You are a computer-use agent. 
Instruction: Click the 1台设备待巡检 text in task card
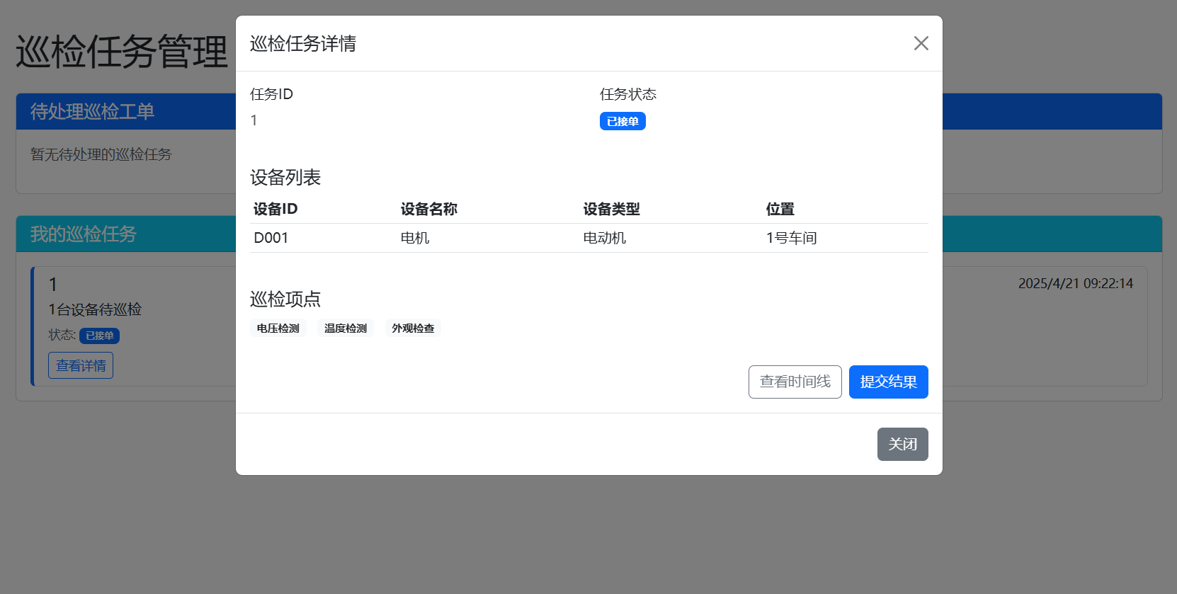click(95, 309)
